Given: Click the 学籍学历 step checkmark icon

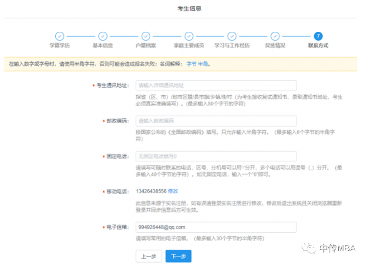Looking at the screenshot, I should point(60,36).
